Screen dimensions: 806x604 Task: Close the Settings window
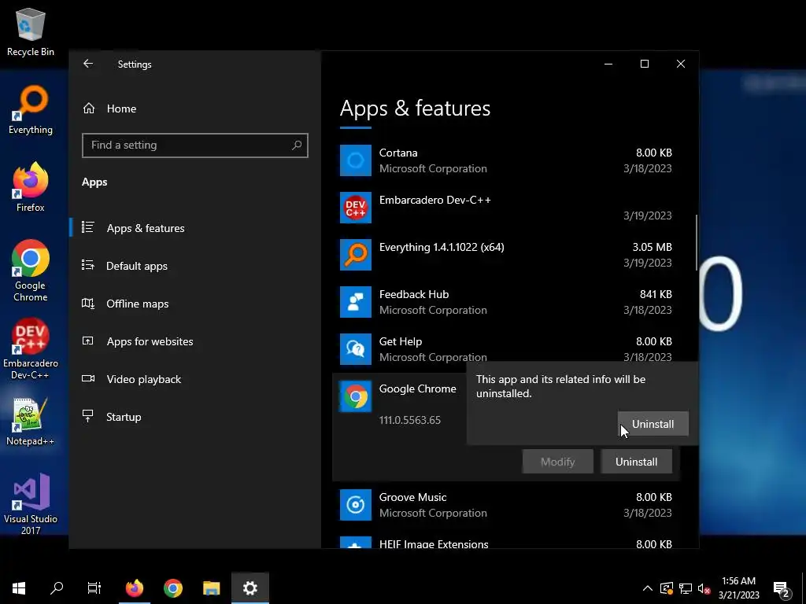681,64
